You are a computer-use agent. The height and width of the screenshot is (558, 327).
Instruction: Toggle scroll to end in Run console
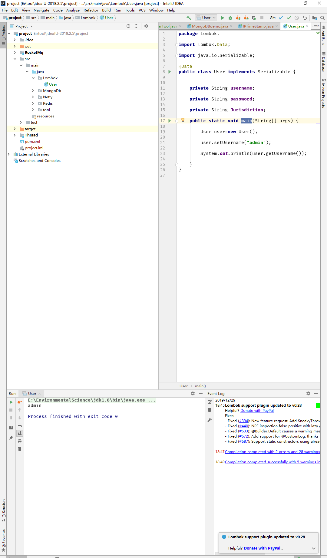pyautogui.click(x=20, y=433)
